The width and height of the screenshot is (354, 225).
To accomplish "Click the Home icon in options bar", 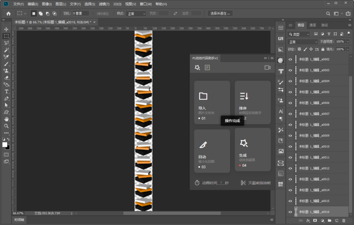I will 9,13.
